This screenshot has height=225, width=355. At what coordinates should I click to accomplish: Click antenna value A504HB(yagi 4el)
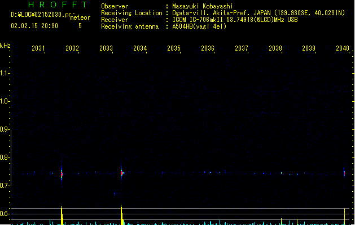point(199,26)
